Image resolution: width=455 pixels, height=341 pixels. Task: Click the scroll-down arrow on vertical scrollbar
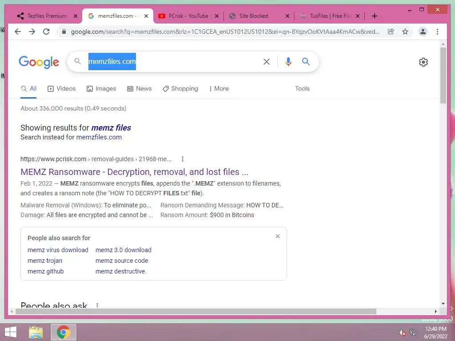click(x=443, y=304)
